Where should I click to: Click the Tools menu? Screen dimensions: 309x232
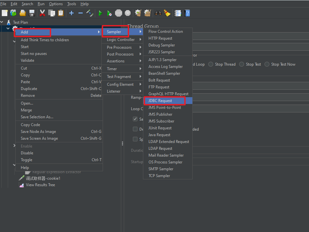(71, 4)
